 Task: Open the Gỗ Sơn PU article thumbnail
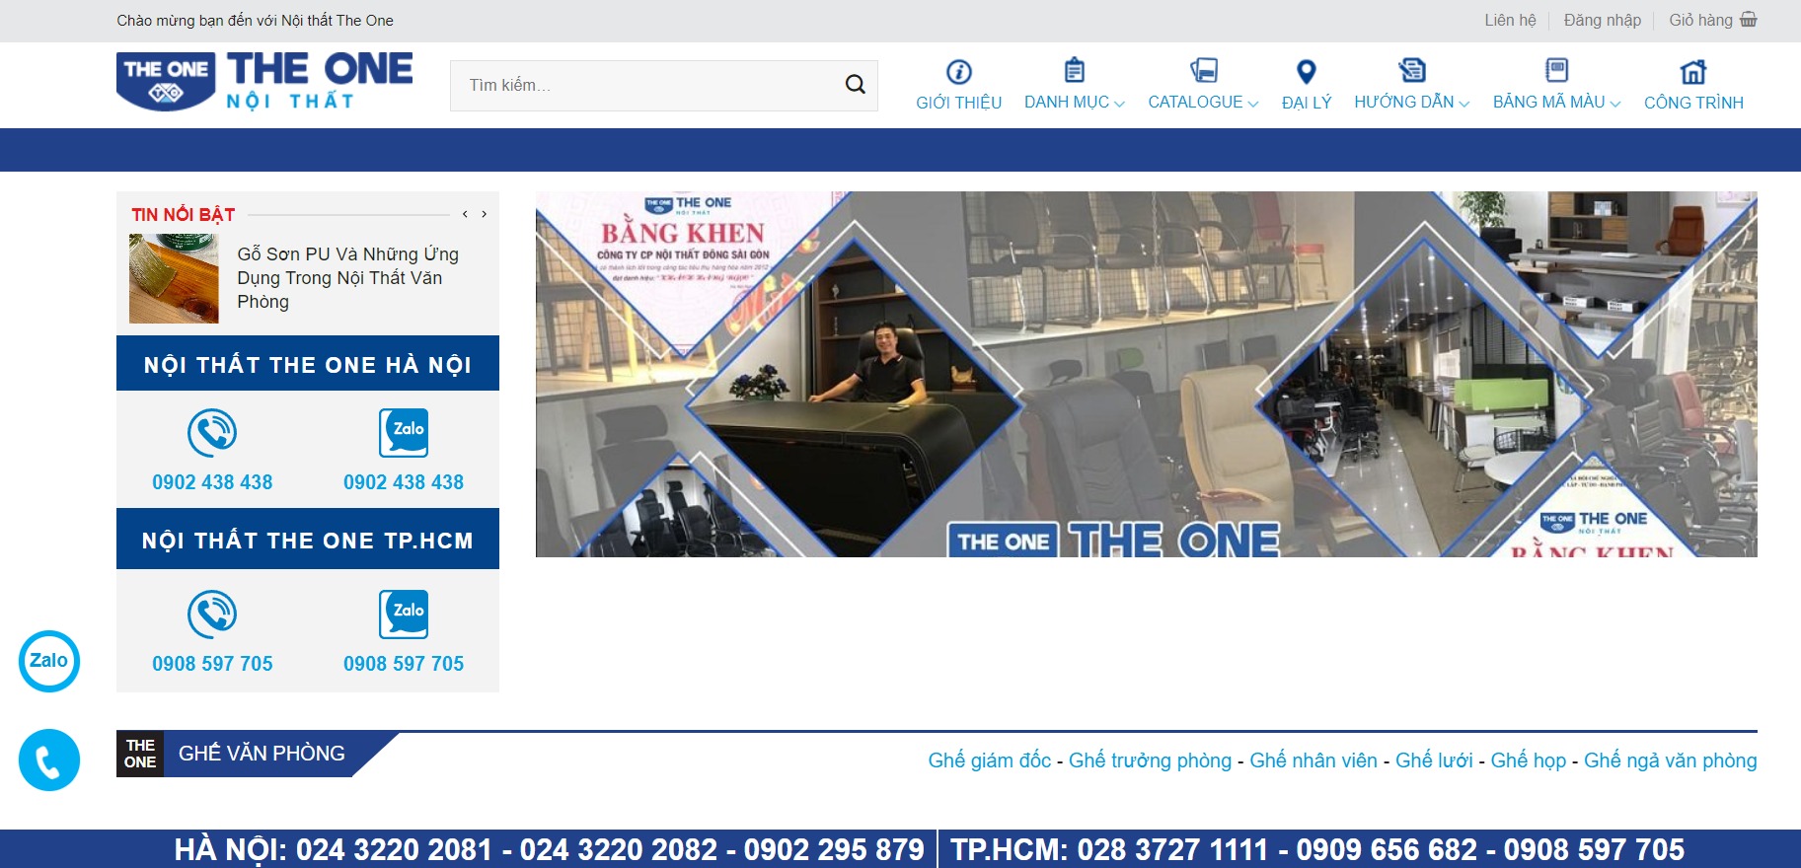pyautogui.click(x=174, y=278)
